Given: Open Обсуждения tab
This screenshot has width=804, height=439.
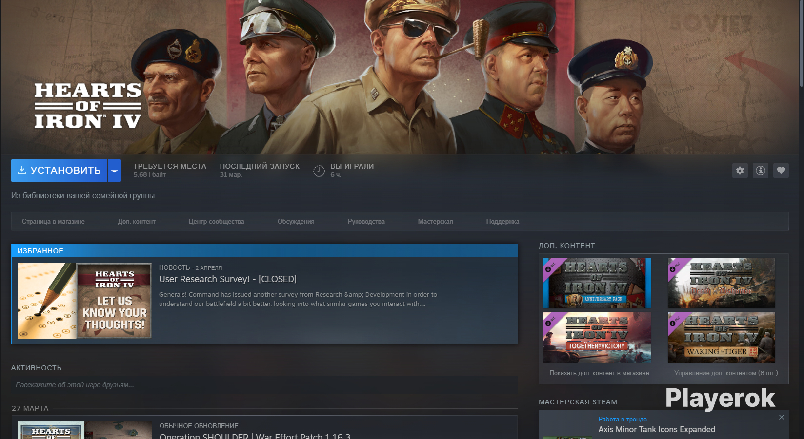Looking at the screenshot, I should (296, 222).
